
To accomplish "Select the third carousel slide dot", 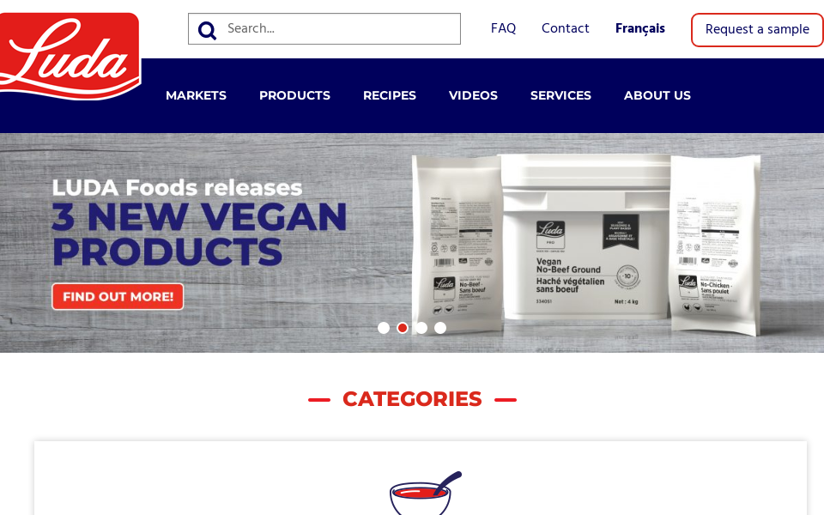I will click(x=421, y=328).
